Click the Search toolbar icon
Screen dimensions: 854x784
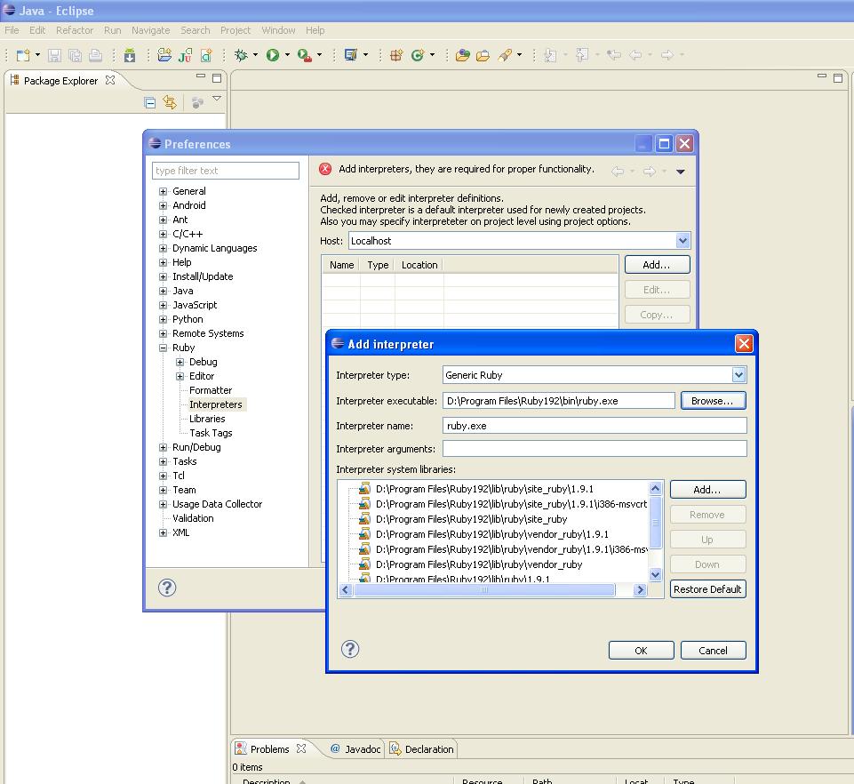click(x=507, y=54)
